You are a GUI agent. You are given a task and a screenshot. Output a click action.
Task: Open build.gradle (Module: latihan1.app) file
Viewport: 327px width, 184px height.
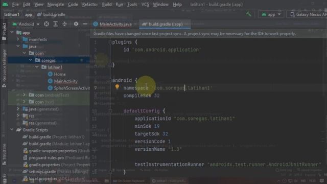click(56, 144)
